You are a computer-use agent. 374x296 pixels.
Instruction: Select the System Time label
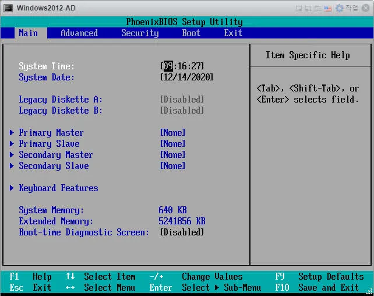[x=47, y=66]
